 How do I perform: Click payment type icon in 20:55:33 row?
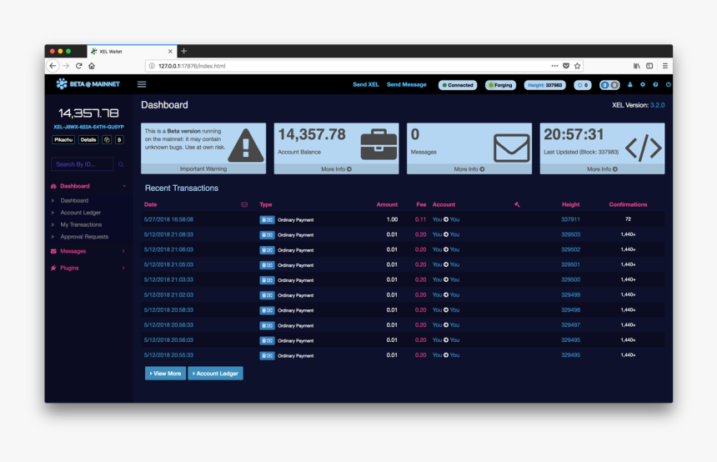(267, 355)
